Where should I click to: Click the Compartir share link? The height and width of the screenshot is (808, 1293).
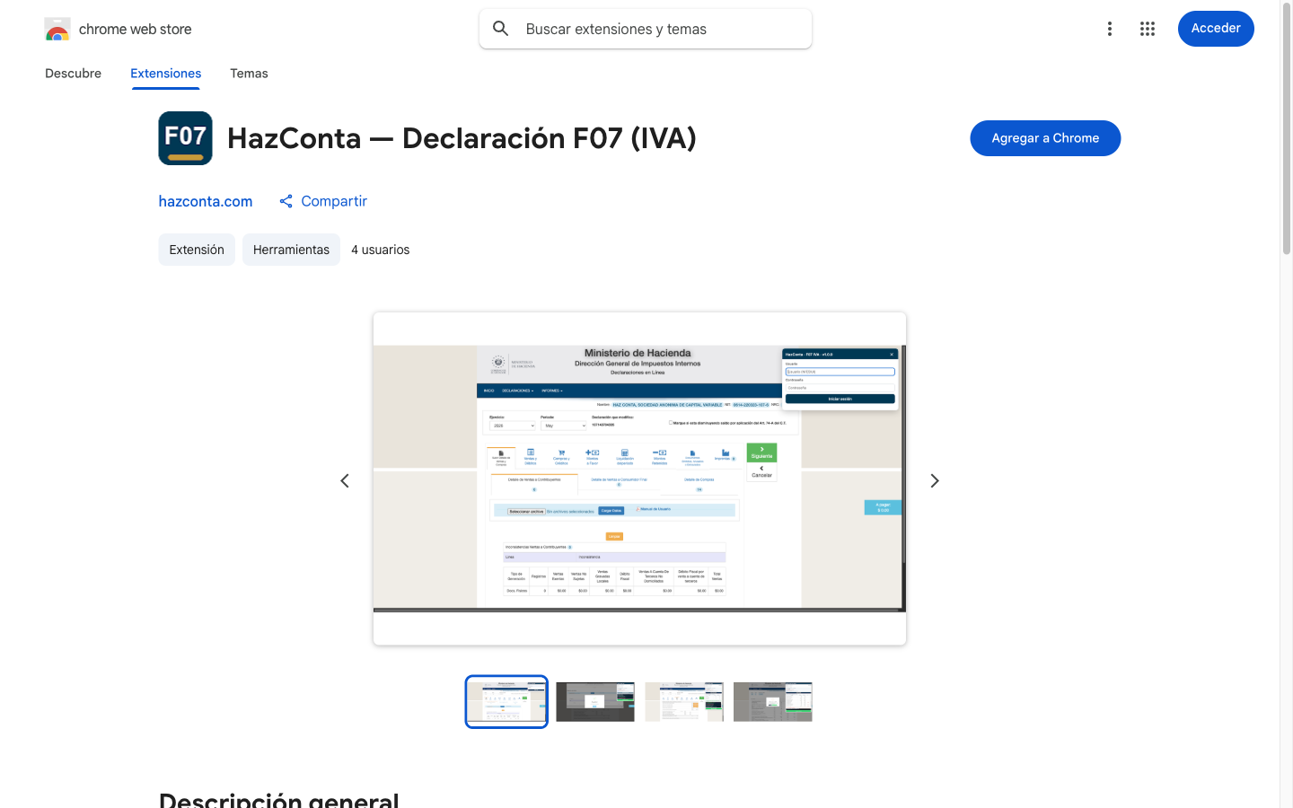323,201
